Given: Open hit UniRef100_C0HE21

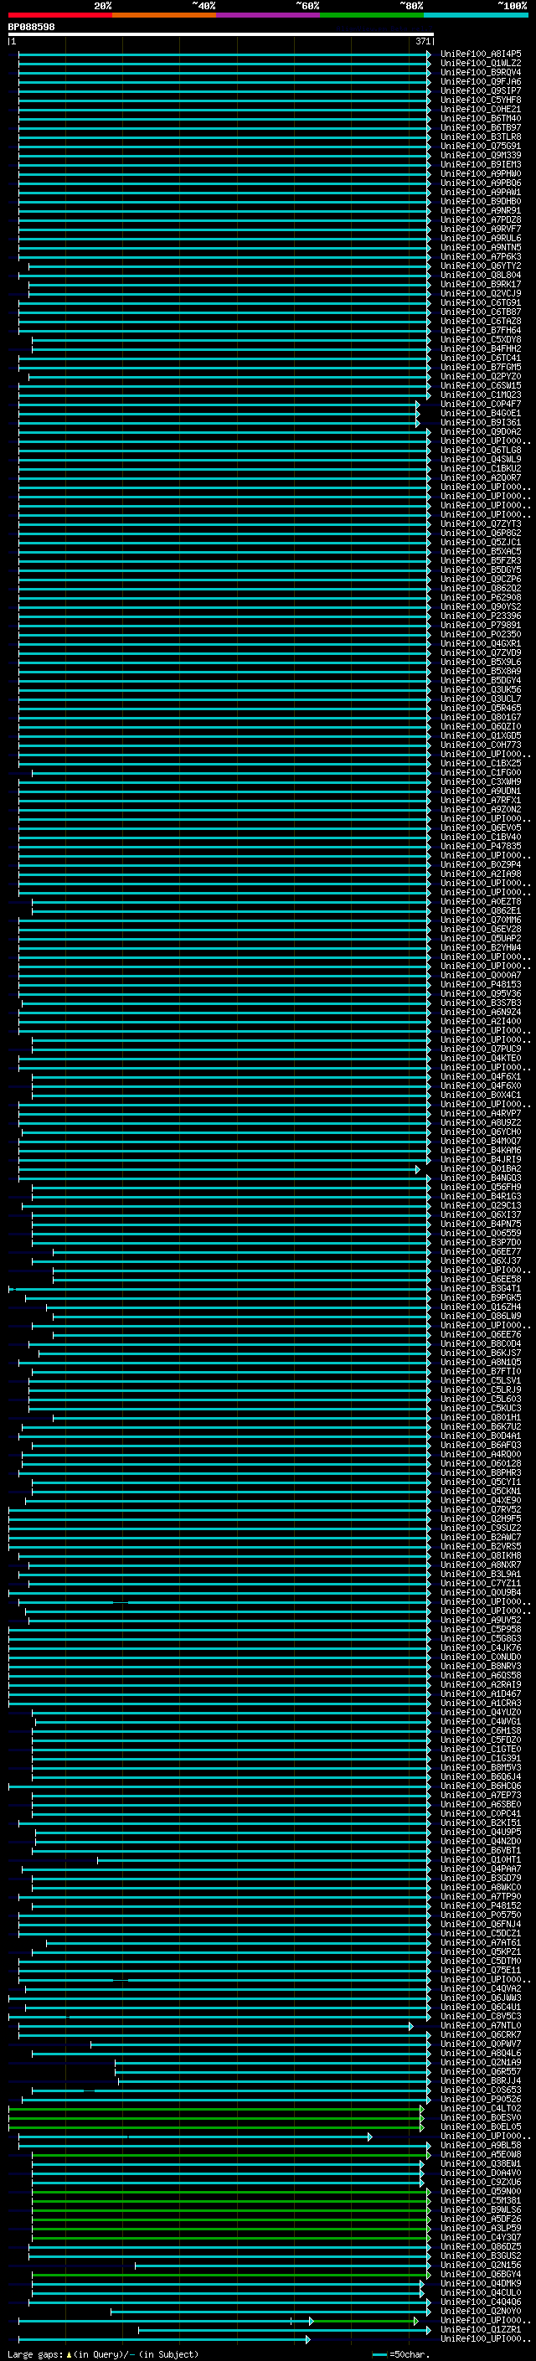Looking at the screenshot, I should click(x=481, y=109).
